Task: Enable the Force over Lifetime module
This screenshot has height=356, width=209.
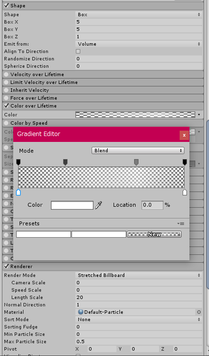Action: [6, 98]
